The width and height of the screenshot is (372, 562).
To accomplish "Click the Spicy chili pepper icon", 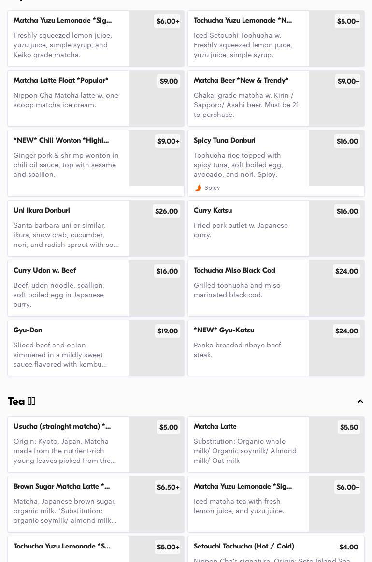I will coord(198,188).
